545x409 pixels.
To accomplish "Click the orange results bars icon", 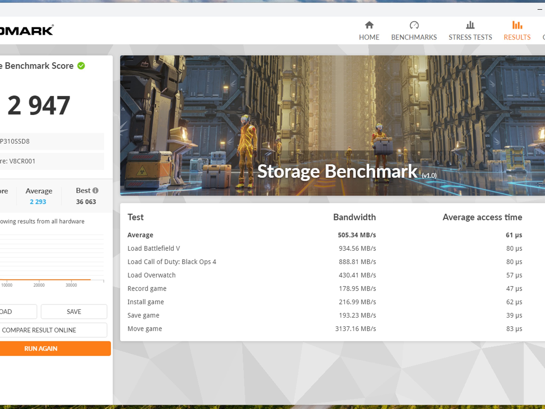I will click(x=517, y=25).
